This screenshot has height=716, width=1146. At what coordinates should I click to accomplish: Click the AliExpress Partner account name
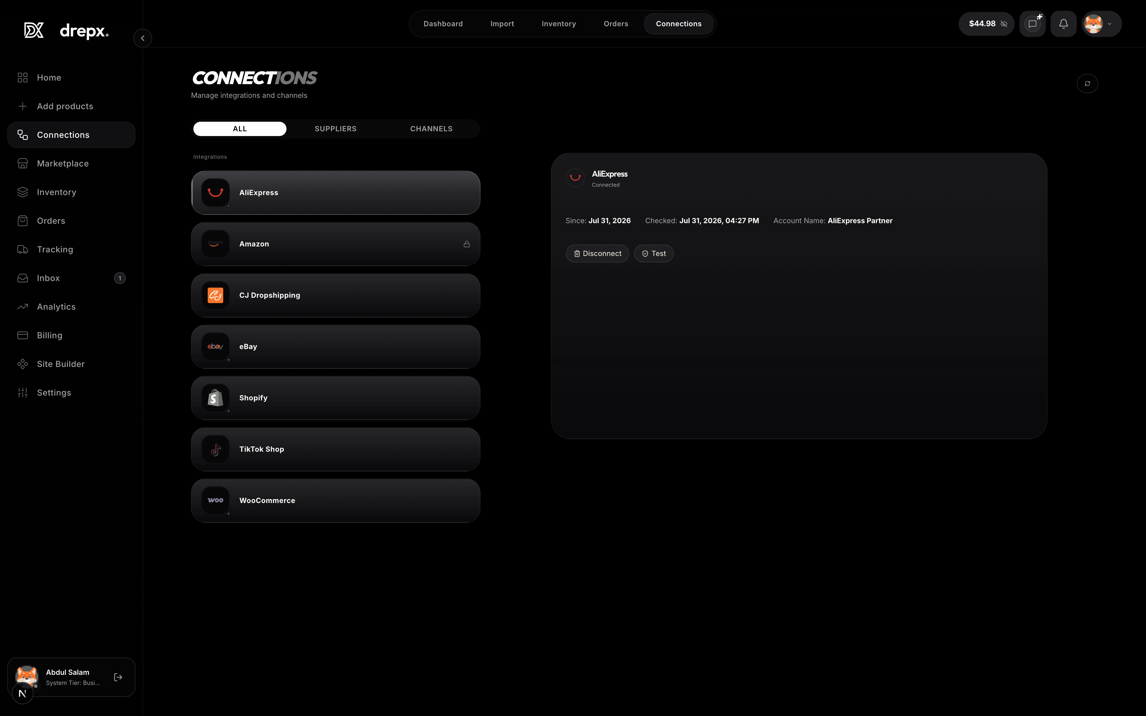(860, 221)
